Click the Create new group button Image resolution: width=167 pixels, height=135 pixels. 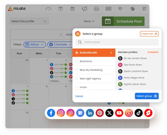(x=149, y=34)
